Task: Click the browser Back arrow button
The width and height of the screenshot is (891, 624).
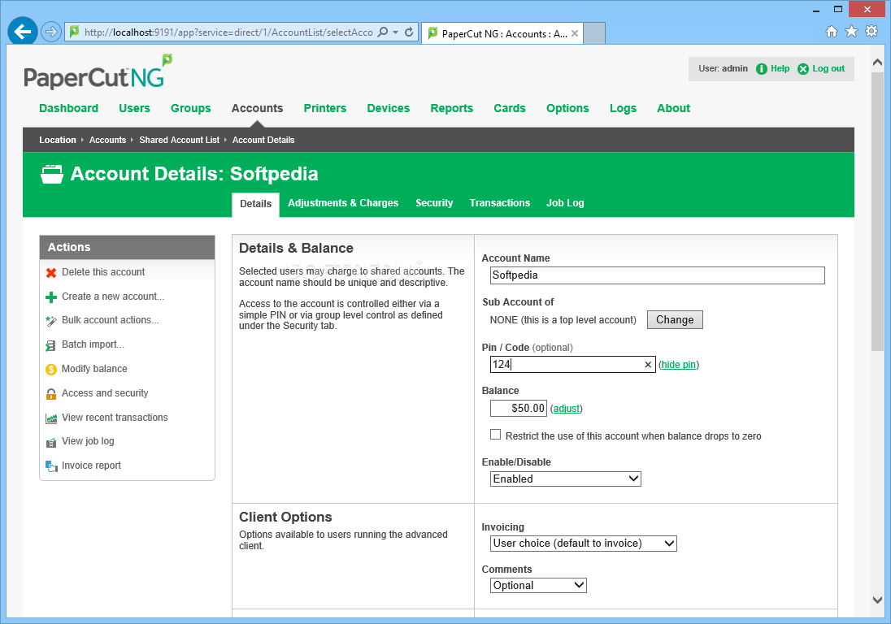Action: pyautogui.click(x=23, y=31)
